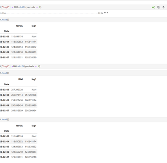Click 250.098434 in the lag1 column

[x=31, y=110]
